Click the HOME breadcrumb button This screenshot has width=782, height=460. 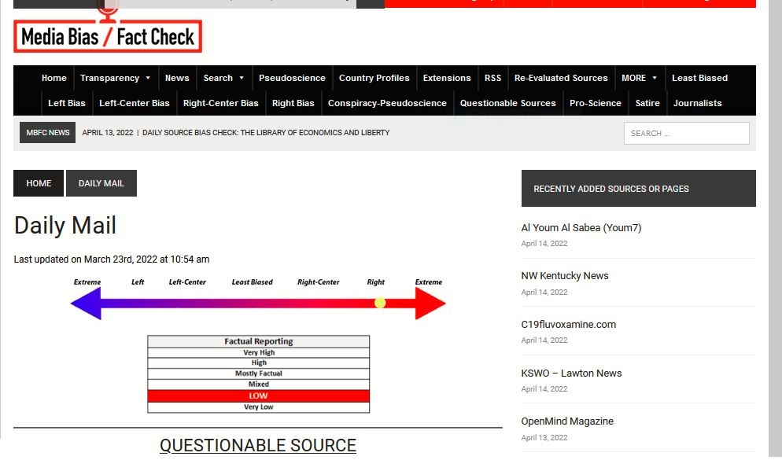(x=39, y=183)
